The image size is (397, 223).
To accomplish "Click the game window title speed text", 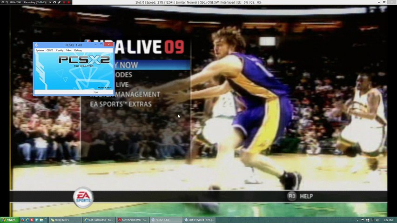I will [198, 2].
